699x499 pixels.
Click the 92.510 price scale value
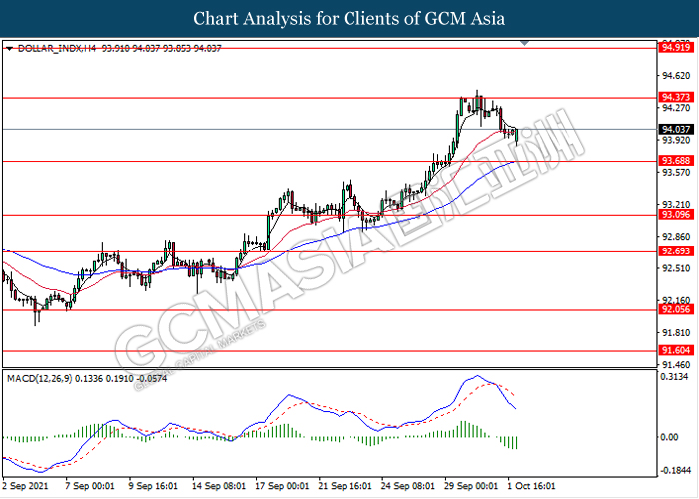pos(676,268)
